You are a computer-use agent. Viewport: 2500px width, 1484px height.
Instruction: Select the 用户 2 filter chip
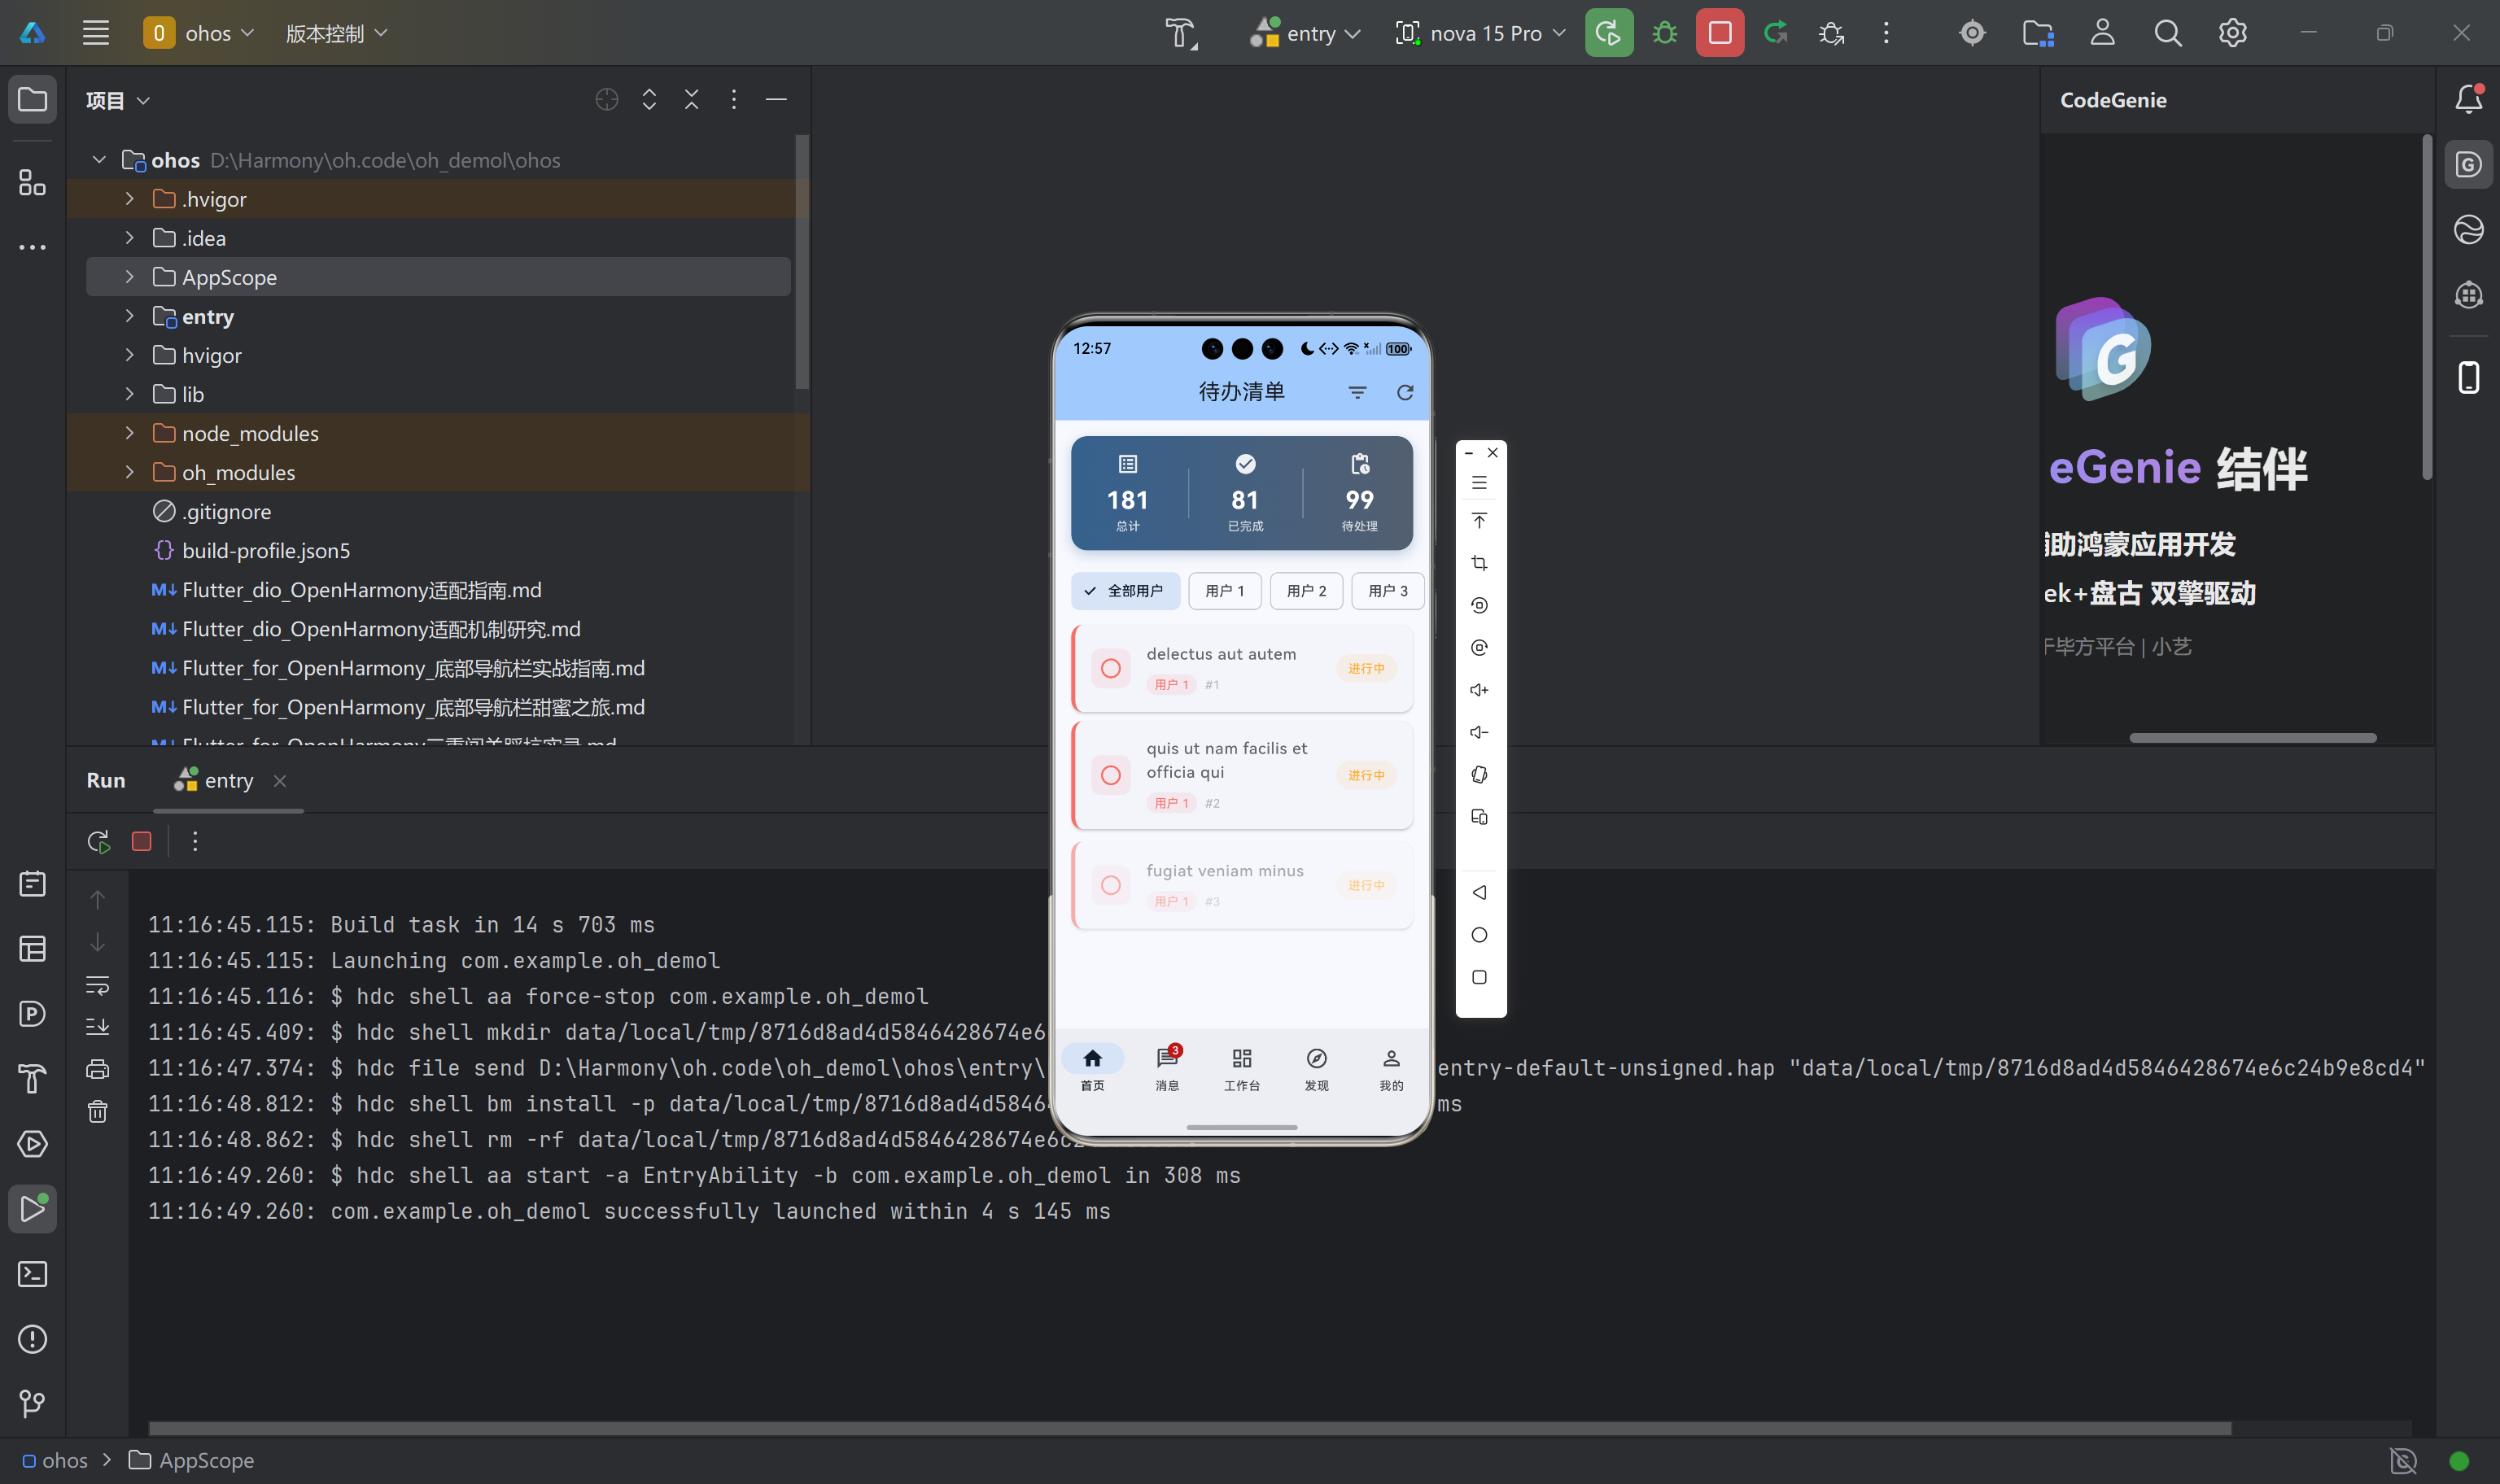tap(1306, 591)
